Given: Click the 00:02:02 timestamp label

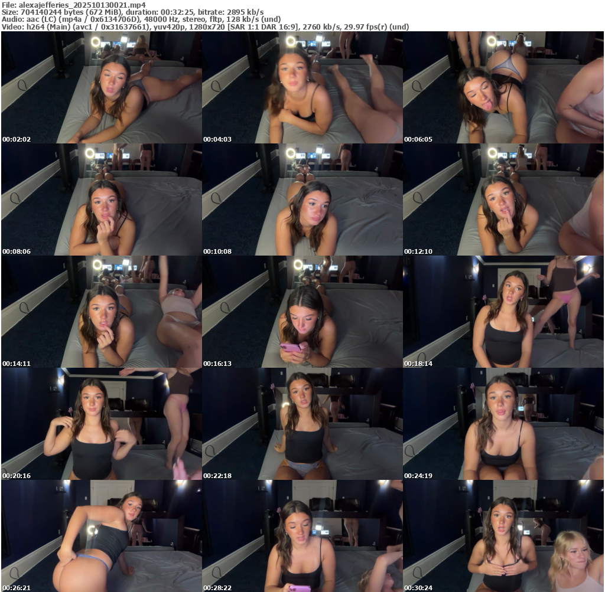Looking at the screenshot, I should (17, 139).
